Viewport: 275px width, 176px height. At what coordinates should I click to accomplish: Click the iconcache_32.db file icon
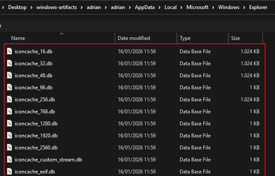9,64
